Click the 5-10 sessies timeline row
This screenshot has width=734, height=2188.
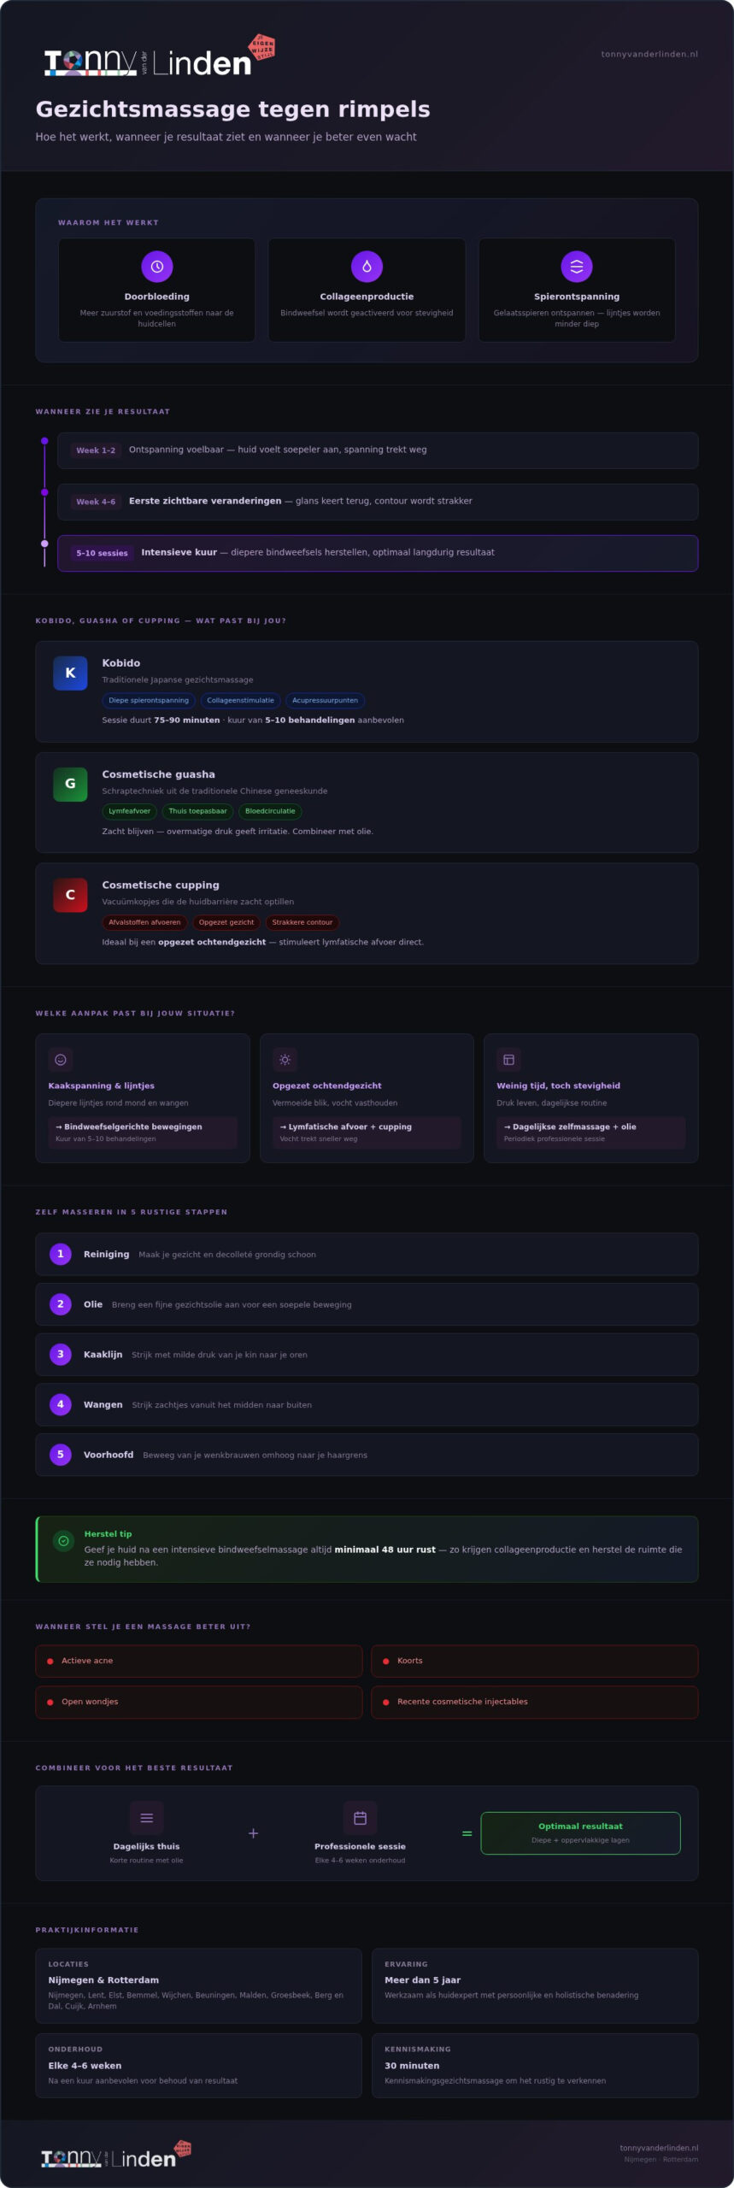[x=378, y=553]
